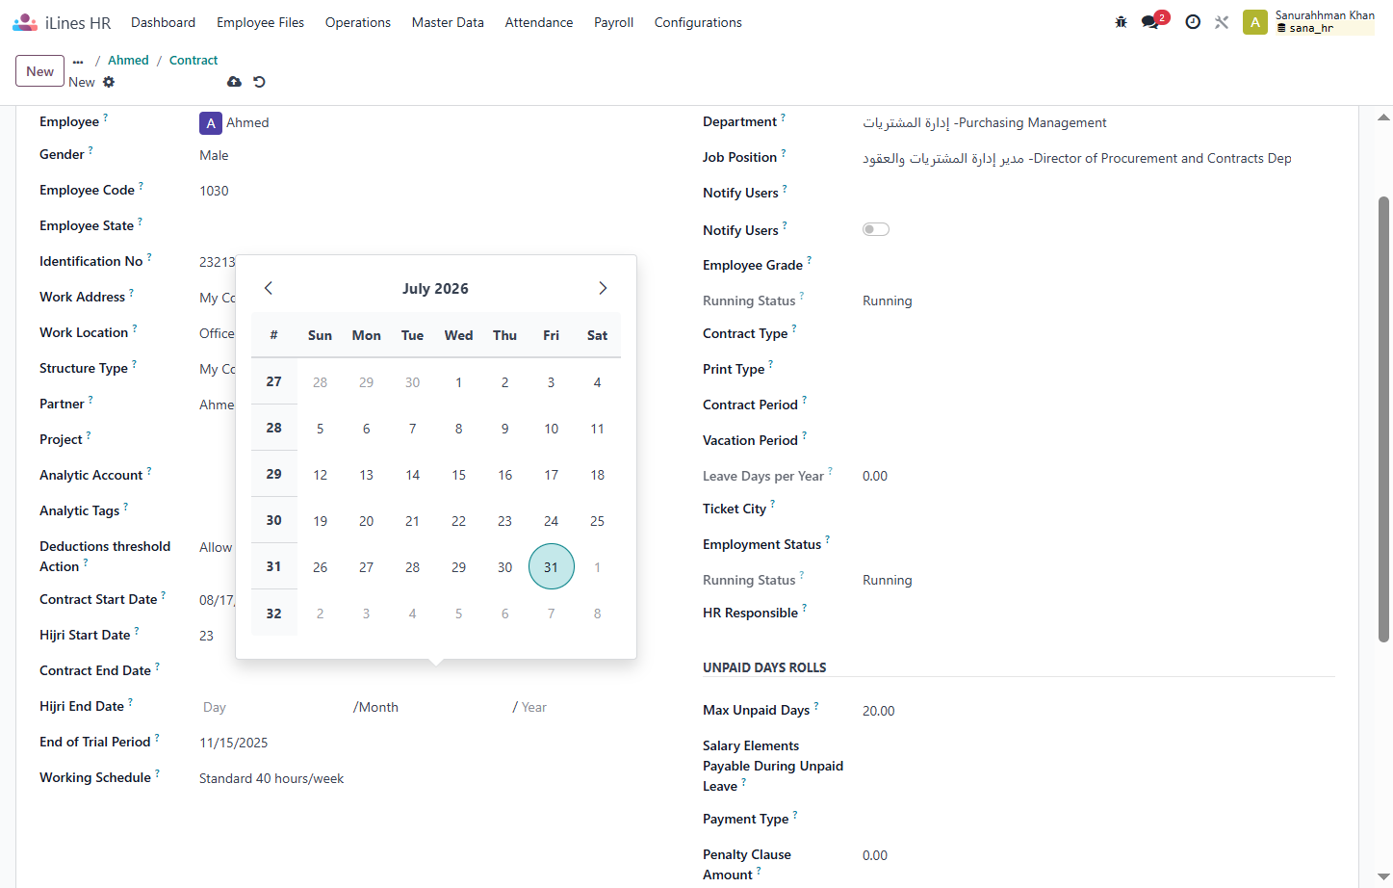Screen dimensions: 1393x888
Task: Select July 31 in calendar
Action: pos(552,567)
